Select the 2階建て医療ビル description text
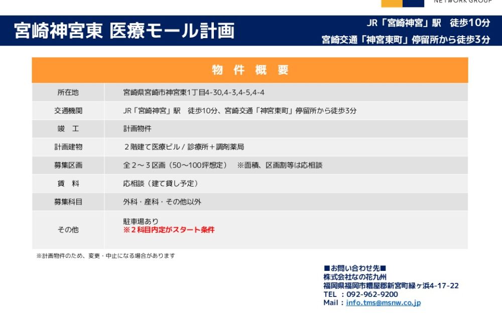Image resolution: width=502 pixels, height=321 pixels. point(184,147)
